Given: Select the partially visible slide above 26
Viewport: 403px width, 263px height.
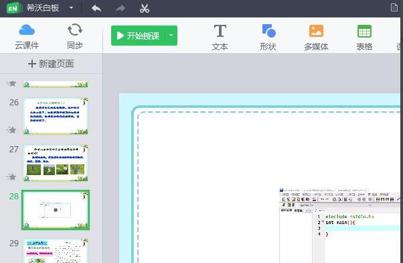Looking at the screenshot, I should point(56,85).
